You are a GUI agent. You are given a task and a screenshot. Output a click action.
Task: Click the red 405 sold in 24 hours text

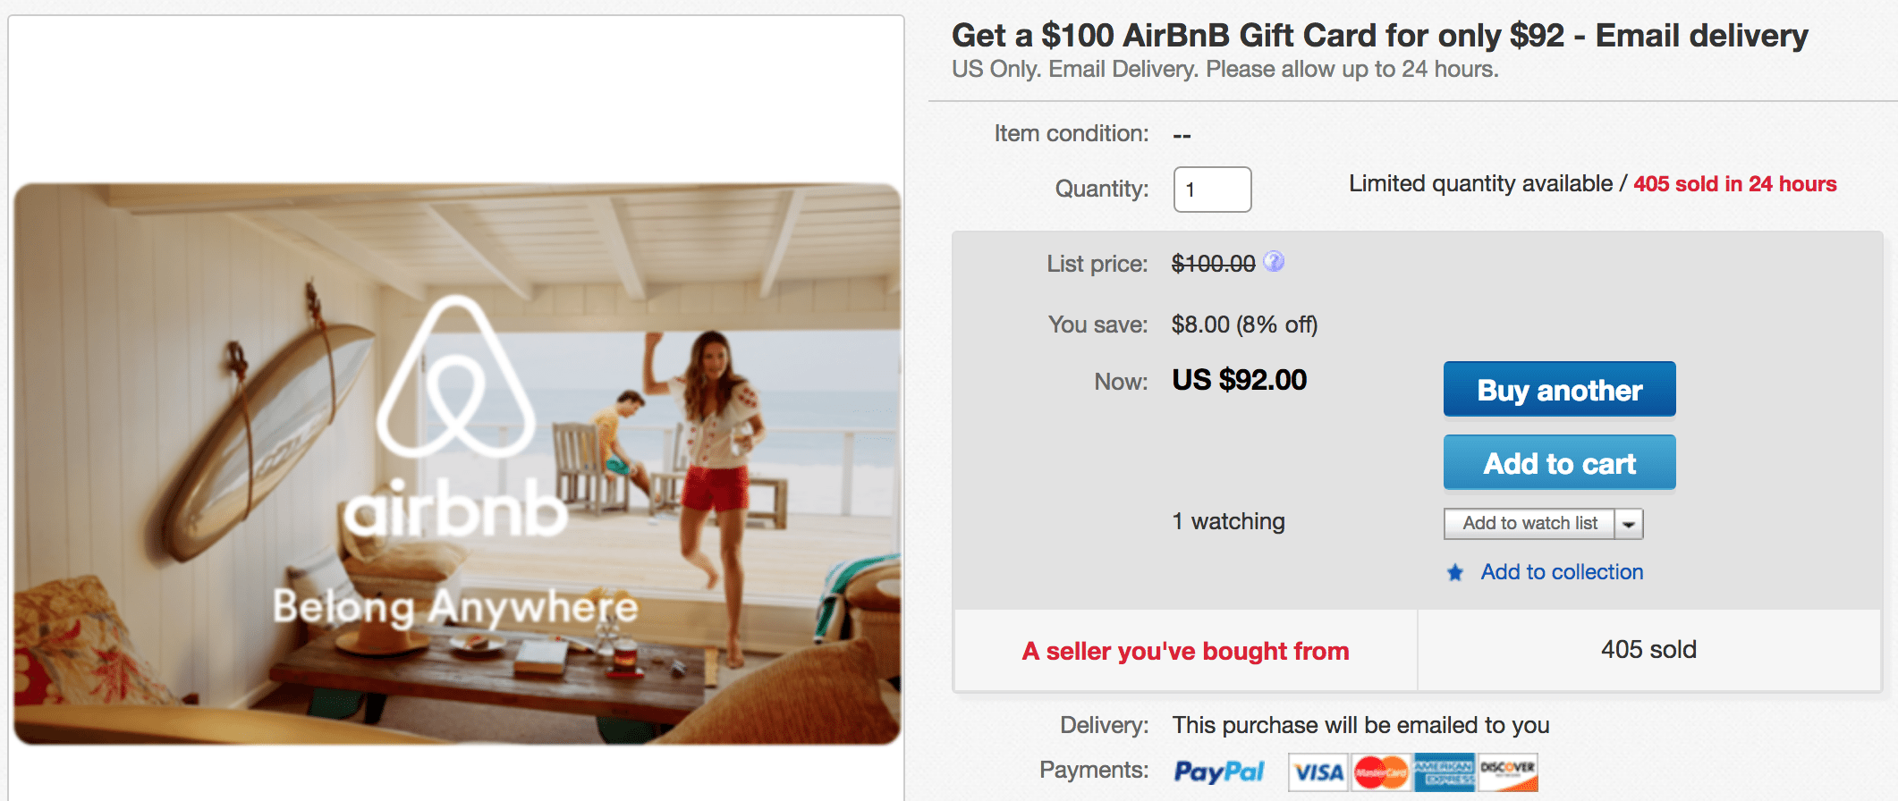1734,184
